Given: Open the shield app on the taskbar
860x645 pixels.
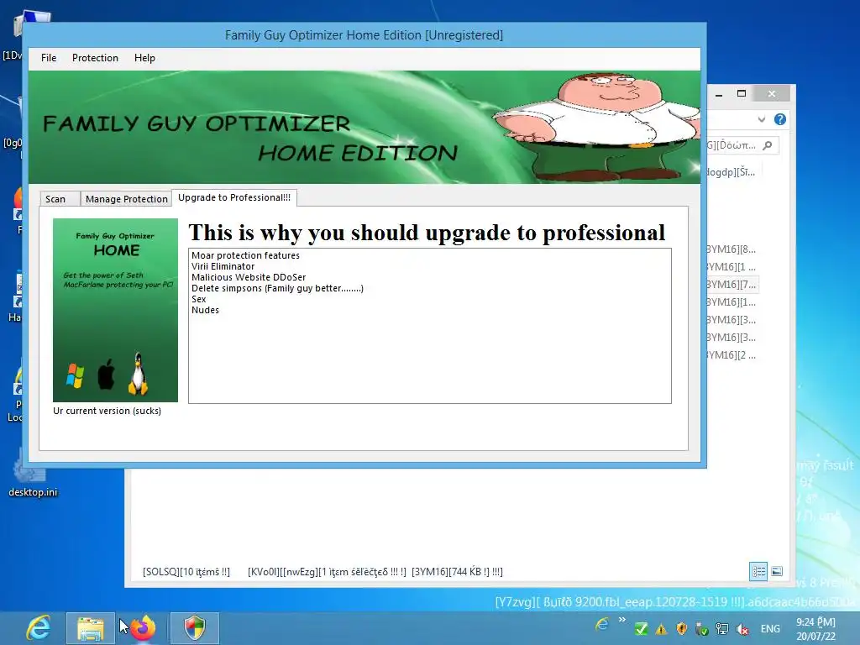Looking at the screenshot, I should (195, 628).
